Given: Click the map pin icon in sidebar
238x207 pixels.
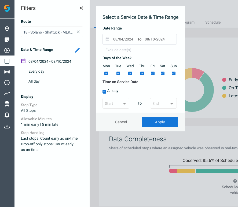Looking at the screenshot, I should click(x=7, y=29).
